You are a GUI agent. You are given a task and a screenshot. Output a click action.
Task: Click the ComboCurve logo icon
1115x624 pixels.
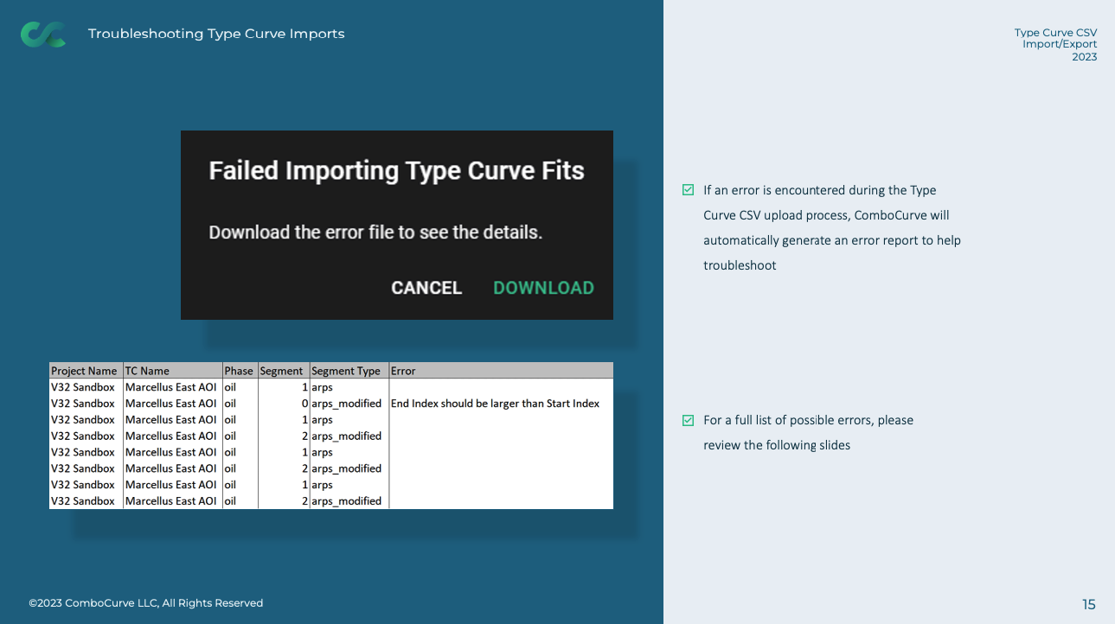coord(43,35)
